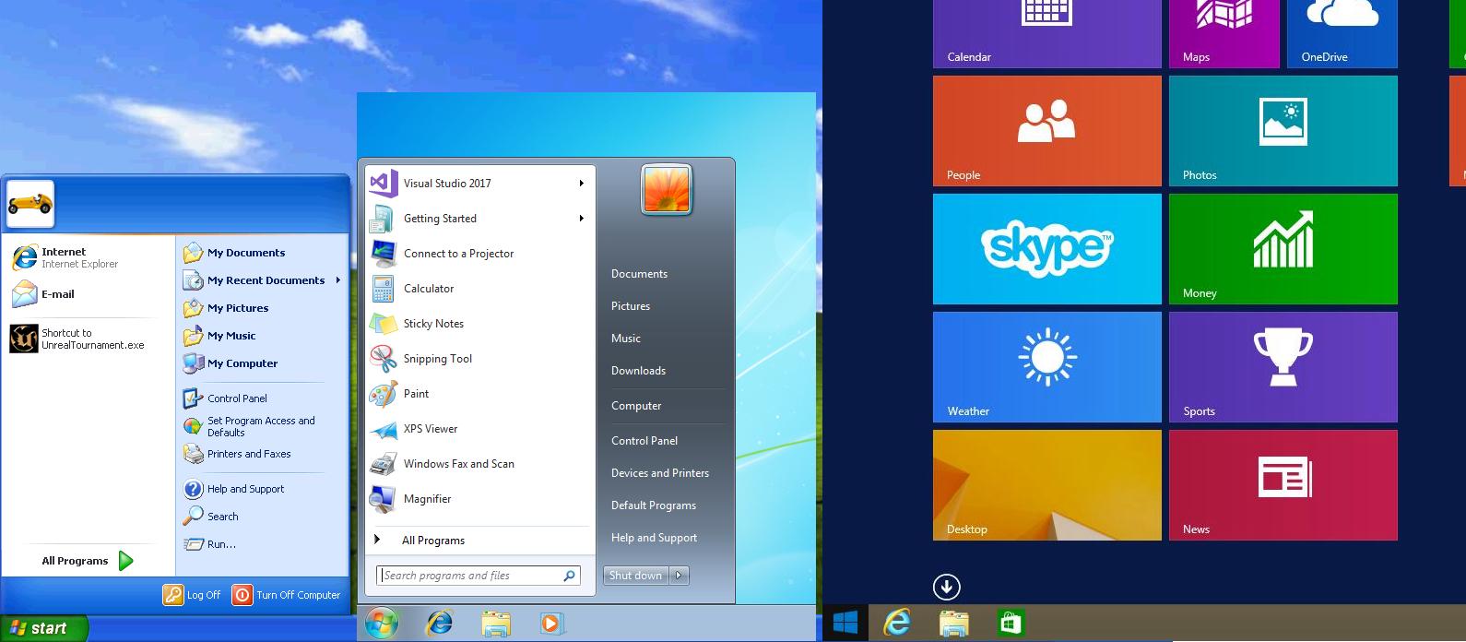Image resolution: width=1466 pixels, height=642 pixels.
Task: Open Search in XP start menu
Action: 212,517
